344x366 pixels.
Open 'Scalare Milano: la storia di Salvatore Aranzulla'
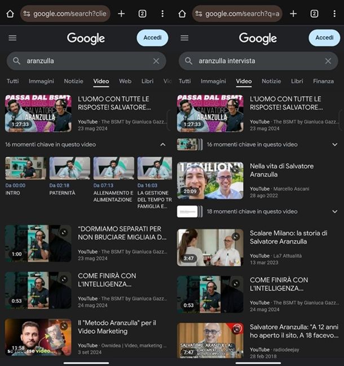(289, 237)
